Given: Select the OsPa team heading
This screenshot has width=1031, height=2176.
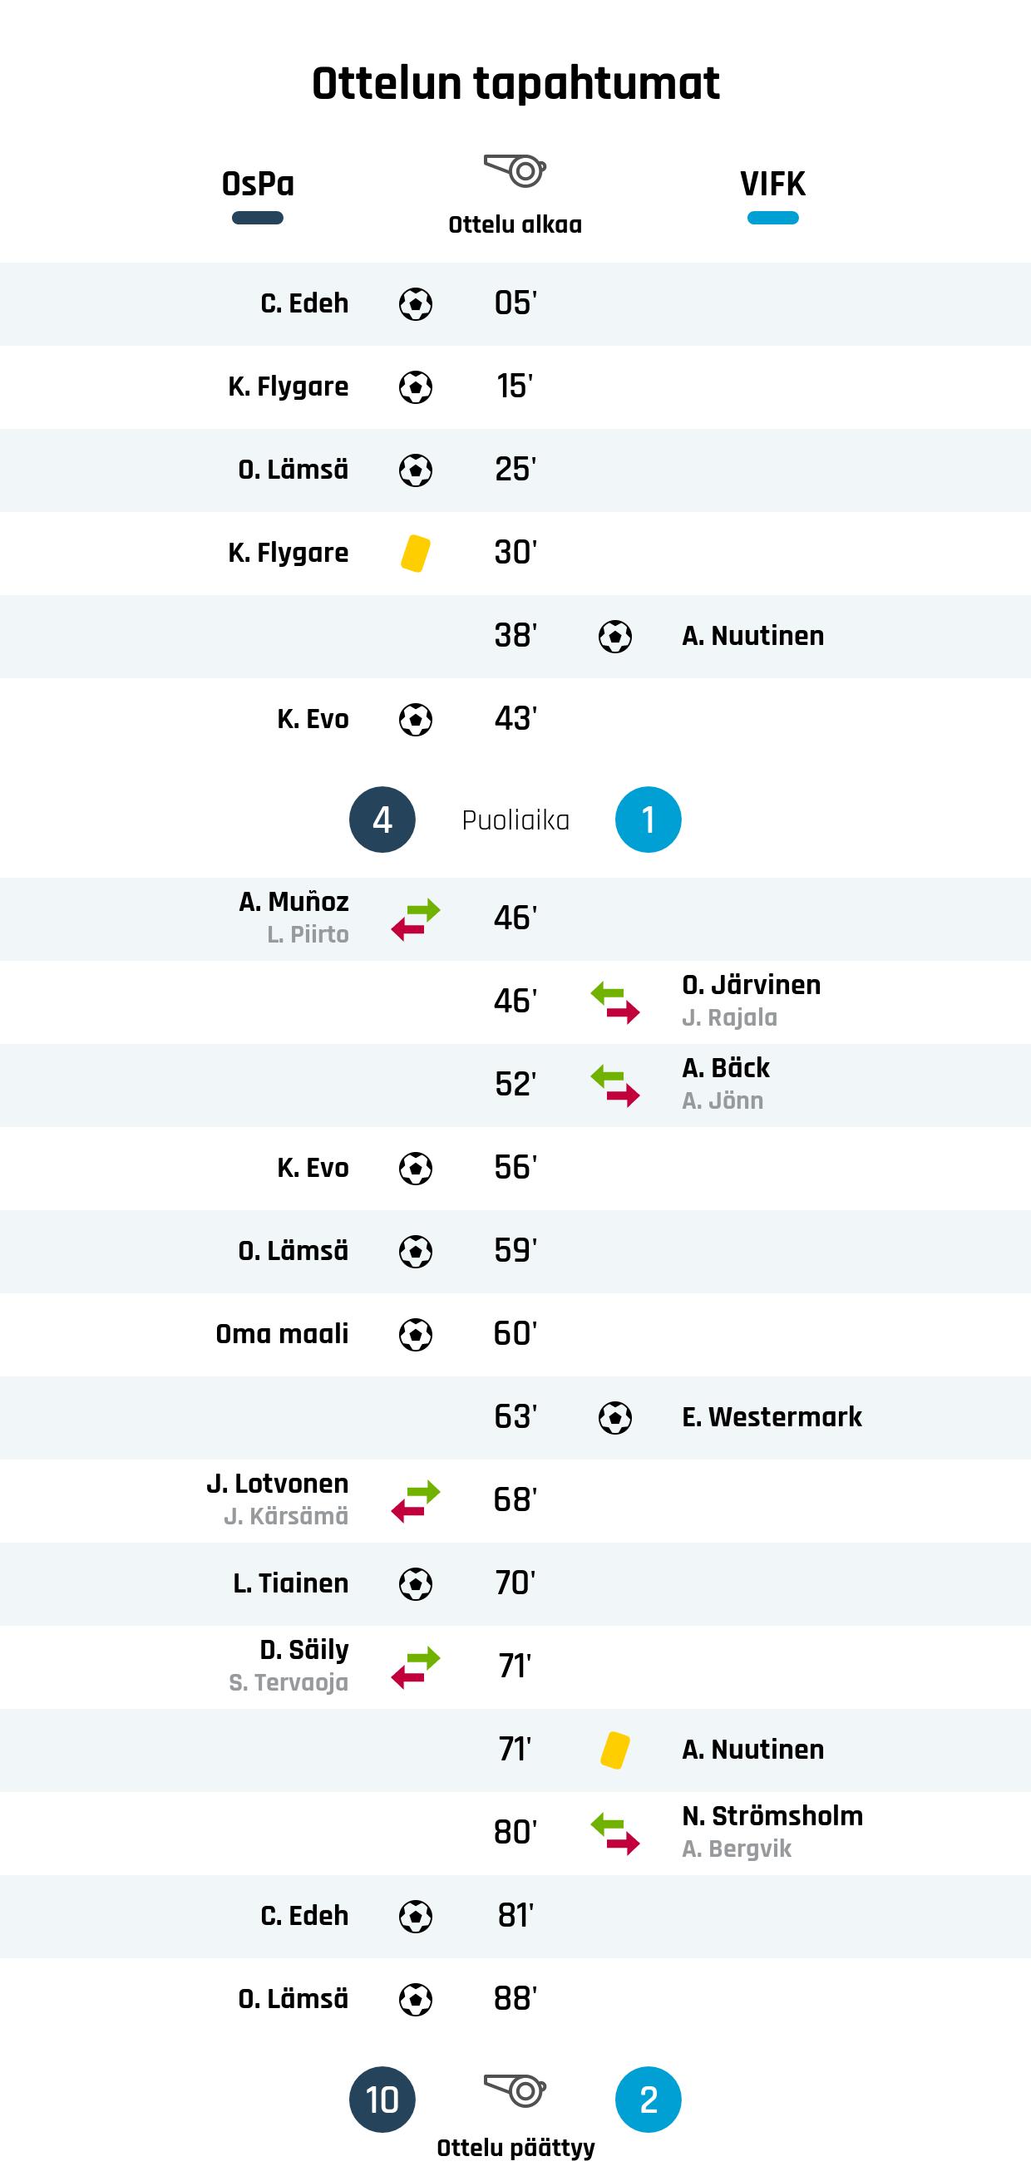Looking at the screenshot, I should (258, 185).
